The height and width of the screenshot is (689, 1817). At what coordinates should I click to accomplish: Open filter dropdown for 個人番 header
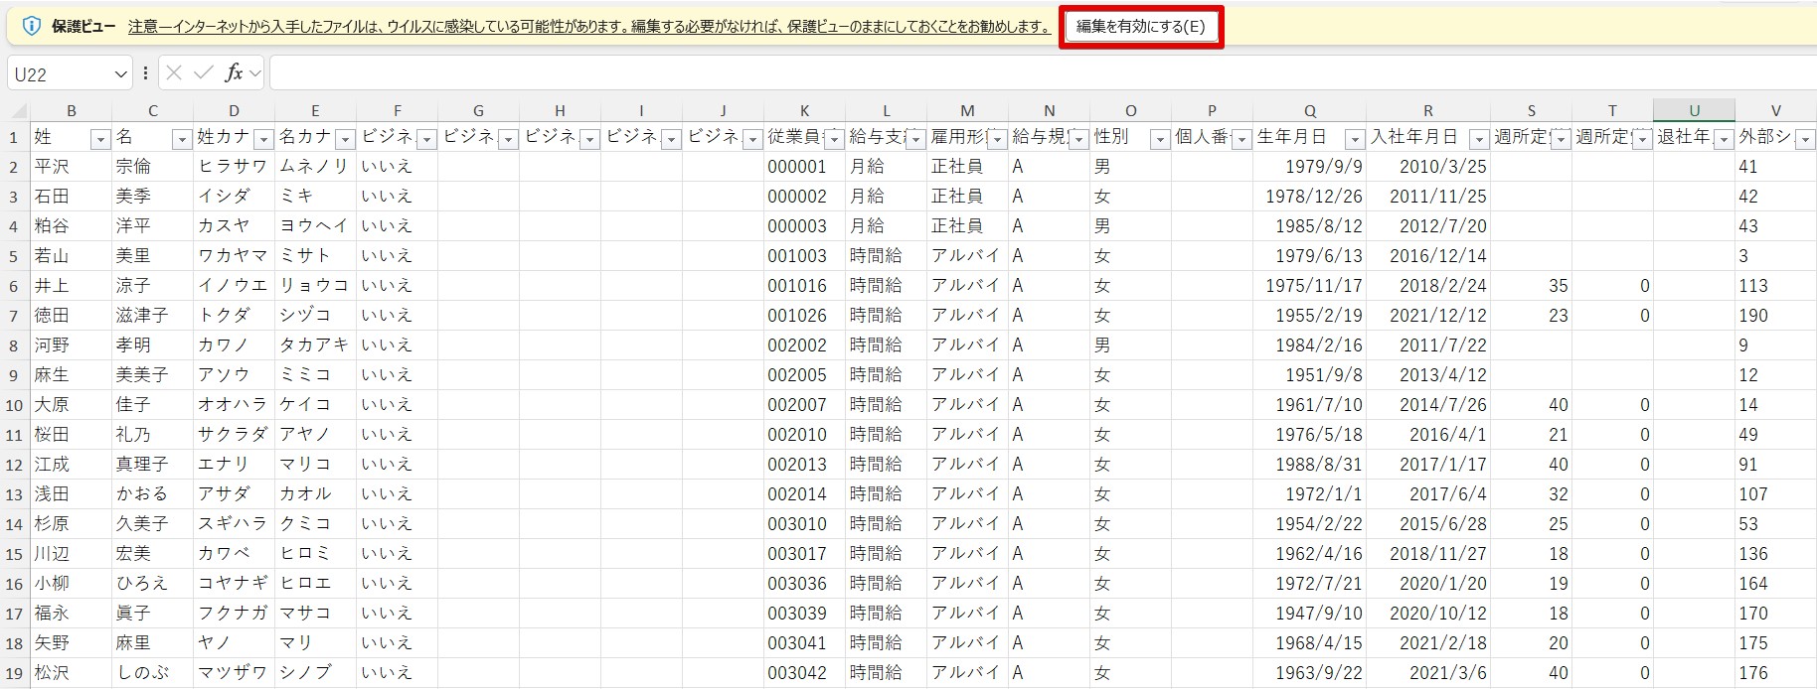coord(1241,139)
